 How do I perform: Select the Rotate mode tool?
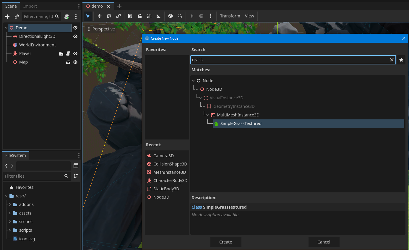coord(109,16)
